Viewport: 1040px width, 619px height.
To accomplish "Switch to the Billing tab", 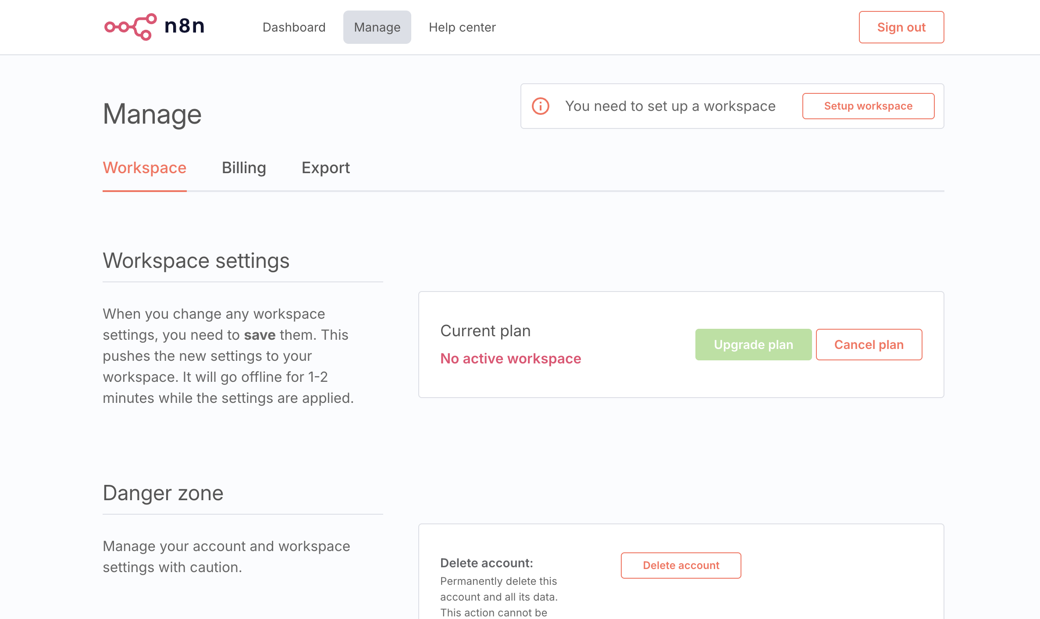I will click(x=244, y=168).
